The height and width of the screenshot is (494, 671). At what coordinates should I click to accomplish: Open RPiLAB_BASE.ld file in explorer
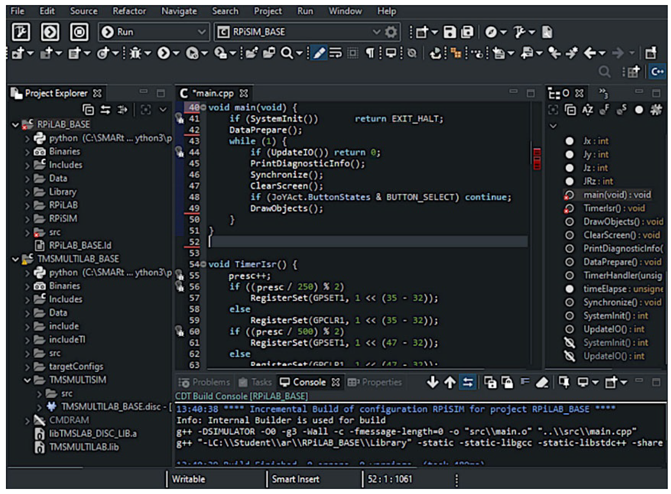80,245
